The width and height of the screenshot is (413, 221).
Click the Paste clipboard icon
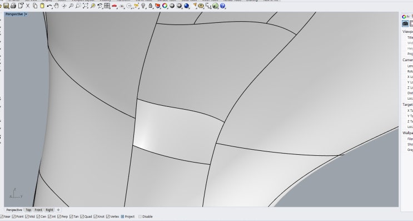pos(42,6)
